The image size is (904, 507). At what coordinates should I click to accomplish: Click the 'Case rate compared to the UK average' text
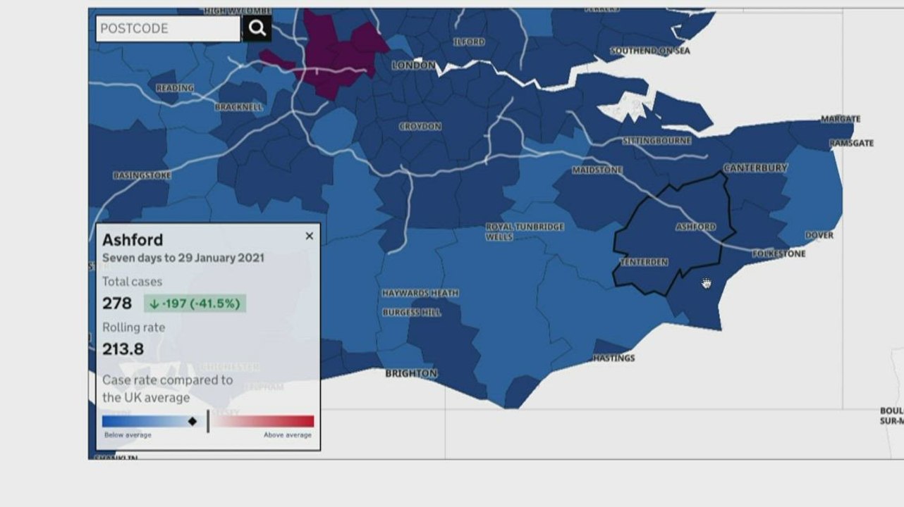coord(168,389)
